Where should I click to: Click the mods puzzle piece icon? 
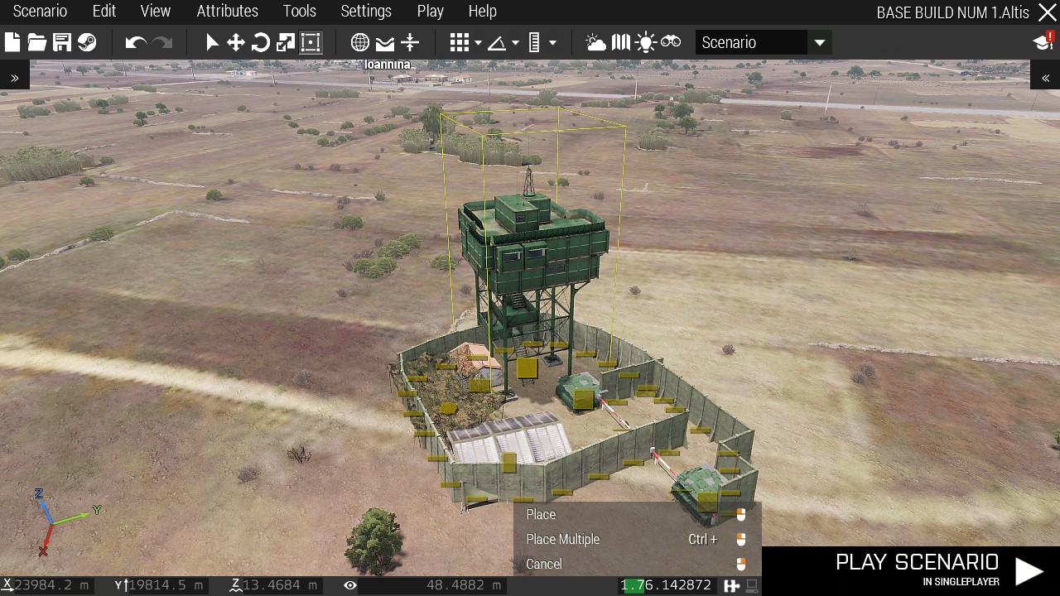pos(731,585)
